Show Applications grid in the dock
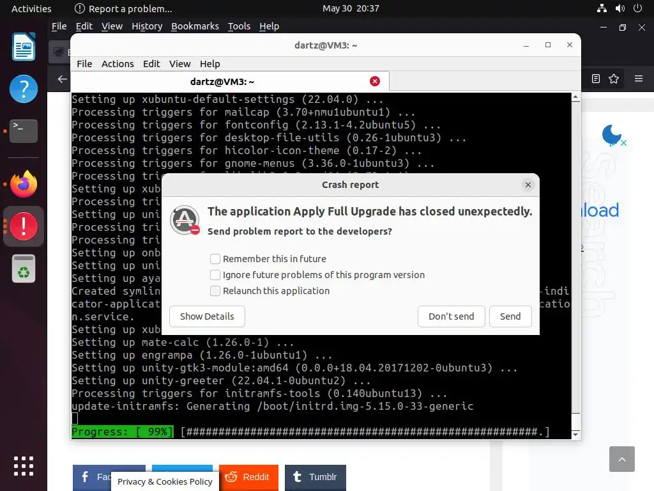The width and height of the screenshot is (654, 491). (24, 466)
